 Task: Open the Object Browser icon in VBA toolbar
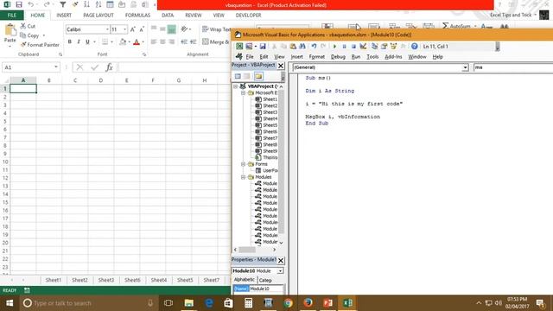coord(394,46)
